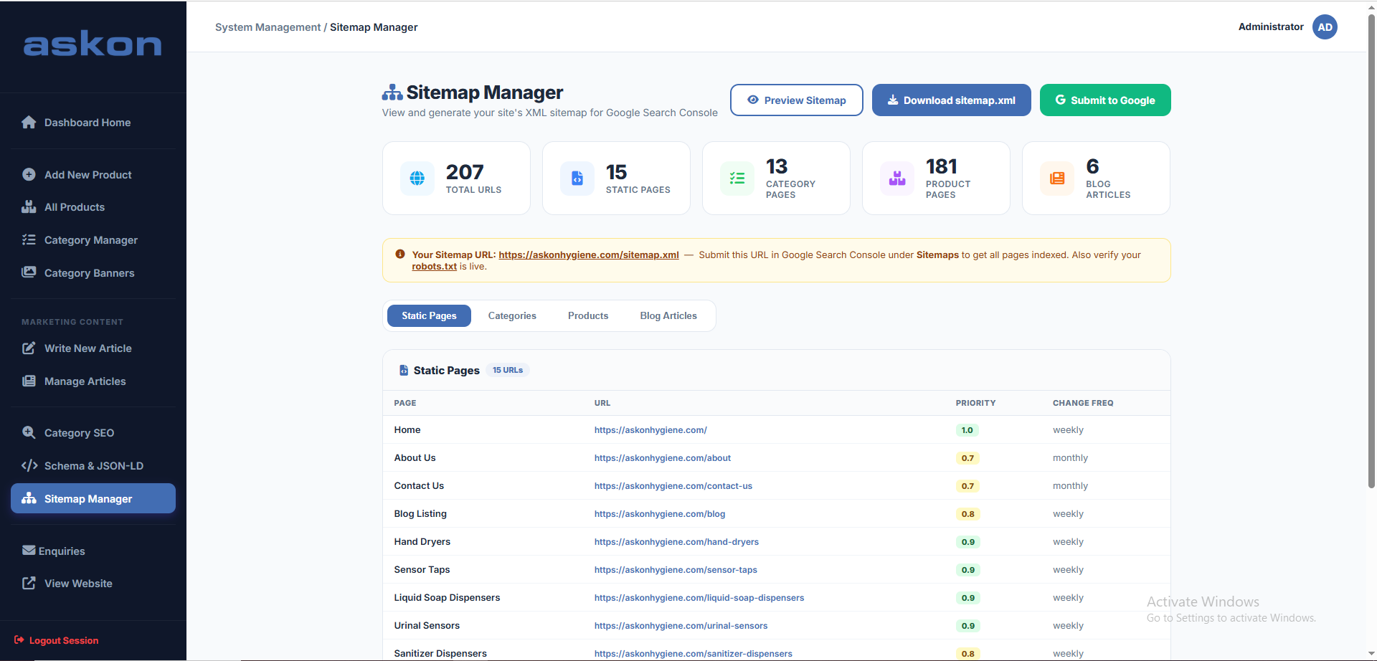Screen dimensions: 1377x661
Task: Click the Preview Sitemap button
Action: 796,100
